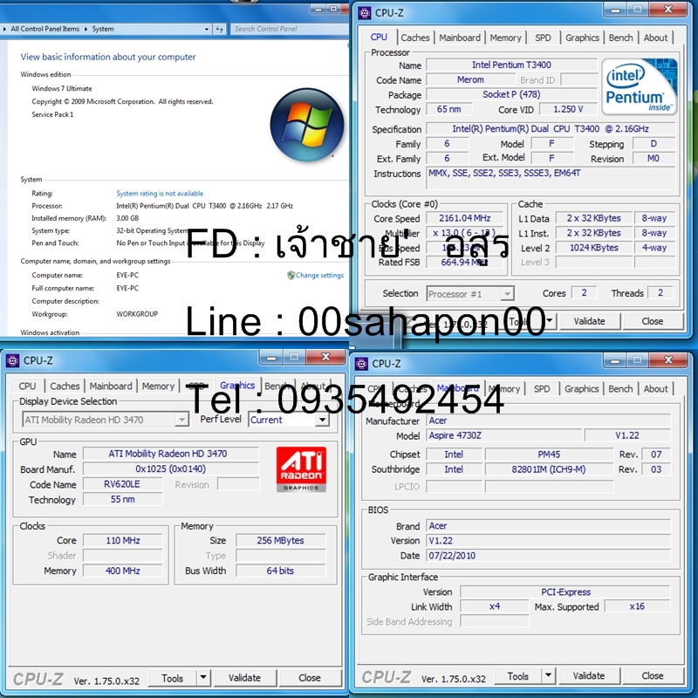Open Mainboard tab in bottom-left CPU-Z window
The width and height of the screenshot is (698, 698).
111,386
